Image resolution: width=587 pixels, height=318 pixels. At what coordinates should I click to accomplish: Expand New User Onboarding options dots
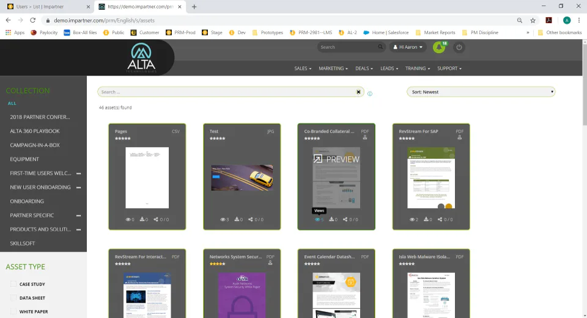tap(79, 187)
